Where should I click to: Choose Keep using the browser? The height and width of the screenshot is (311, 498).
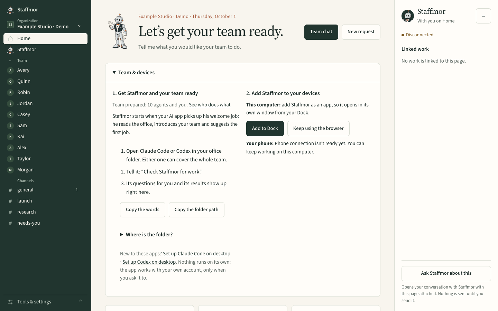(x=319, y=129)
